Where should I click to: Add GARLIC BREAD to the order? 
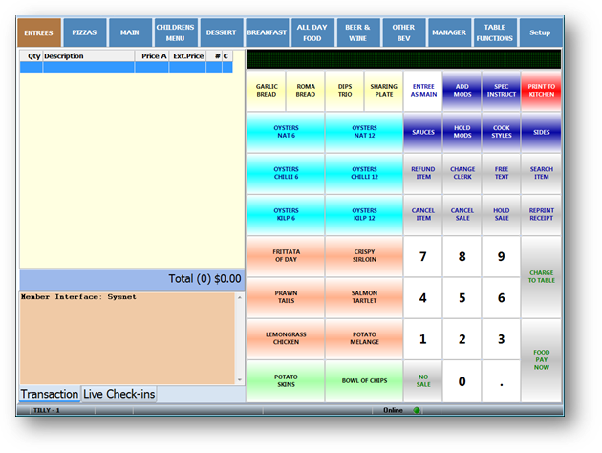pos(266,91)
